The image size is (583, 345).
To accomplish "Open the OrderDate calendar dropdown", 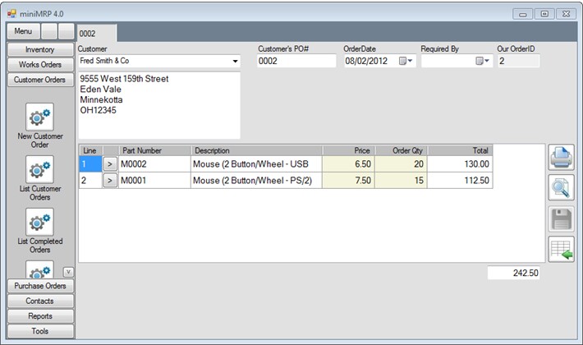I will click(x=406, y=62).
